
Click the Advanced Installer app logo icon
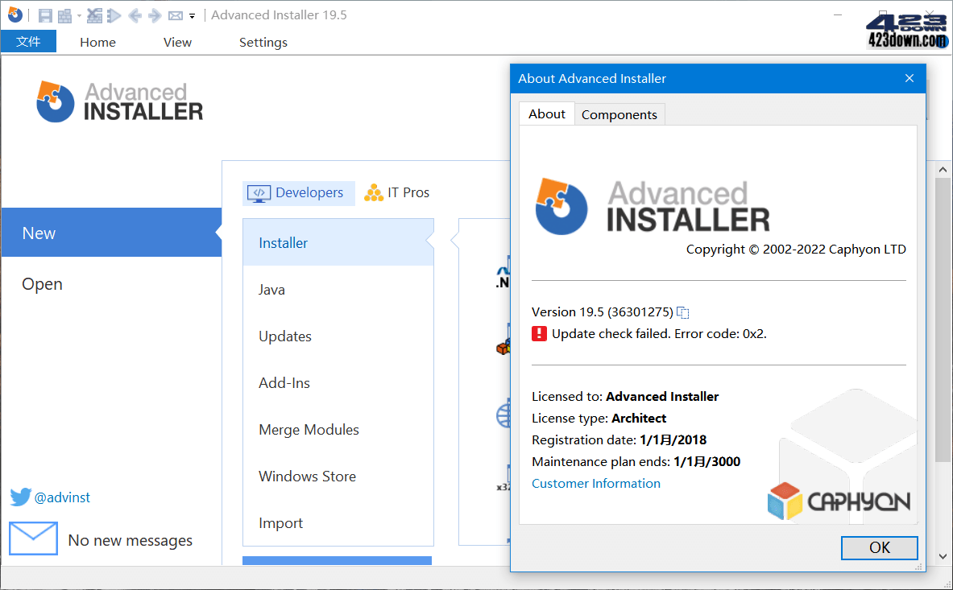[x=15, y=14]
